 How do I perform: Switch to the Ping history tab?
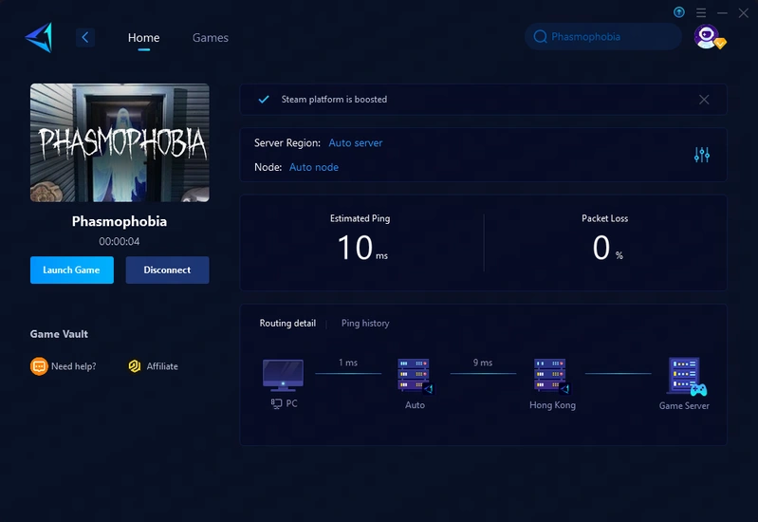(365, 324)
